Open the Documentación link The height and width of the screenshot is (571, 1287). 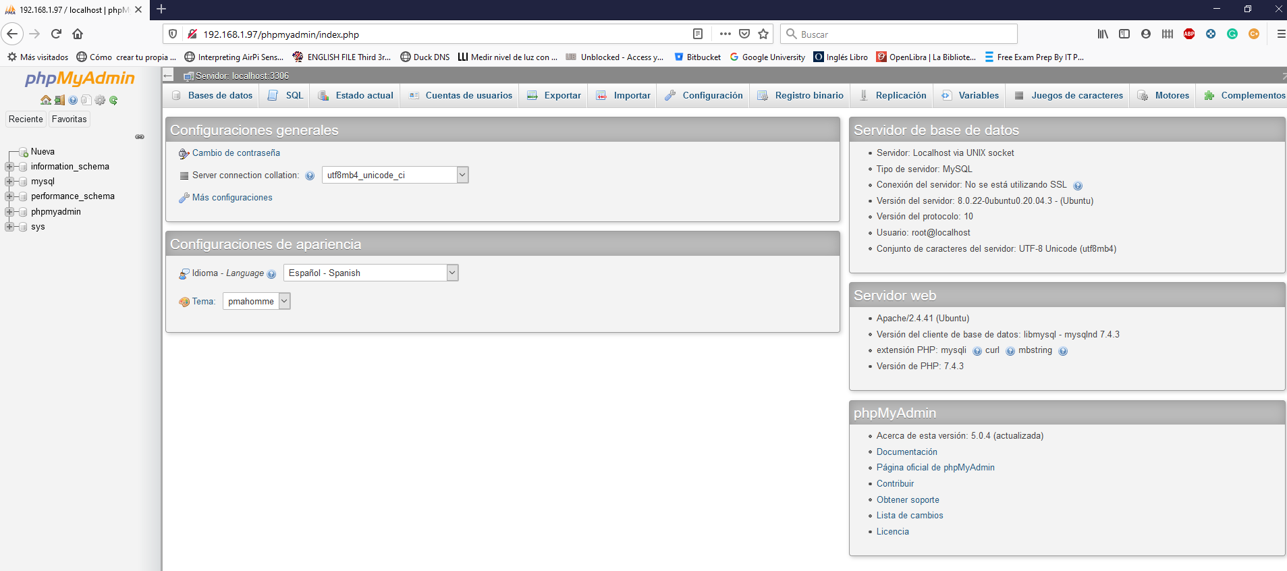click(x=907, y=452)
